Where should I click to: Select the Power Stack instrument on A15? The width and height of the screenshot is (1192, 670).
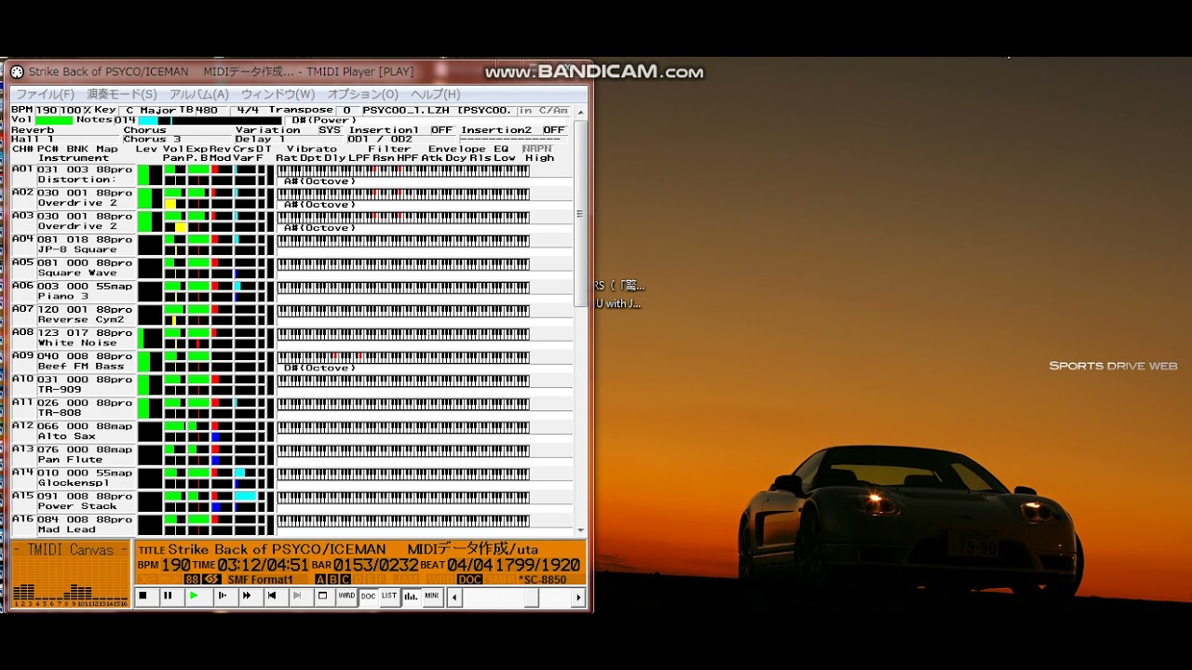point(77,506)
